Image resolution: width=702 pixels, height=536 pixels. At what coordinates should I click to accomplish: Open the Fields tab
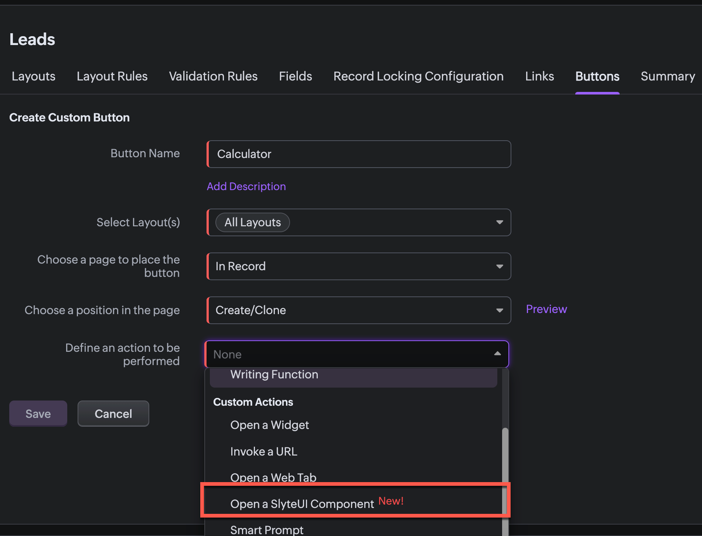click(x=295, y=76)
